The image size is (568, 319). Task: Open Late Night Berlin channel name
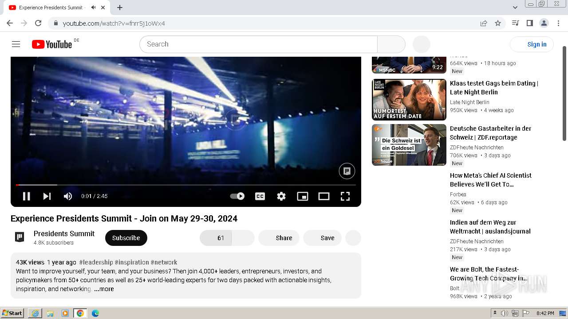(x=469, y=102)
